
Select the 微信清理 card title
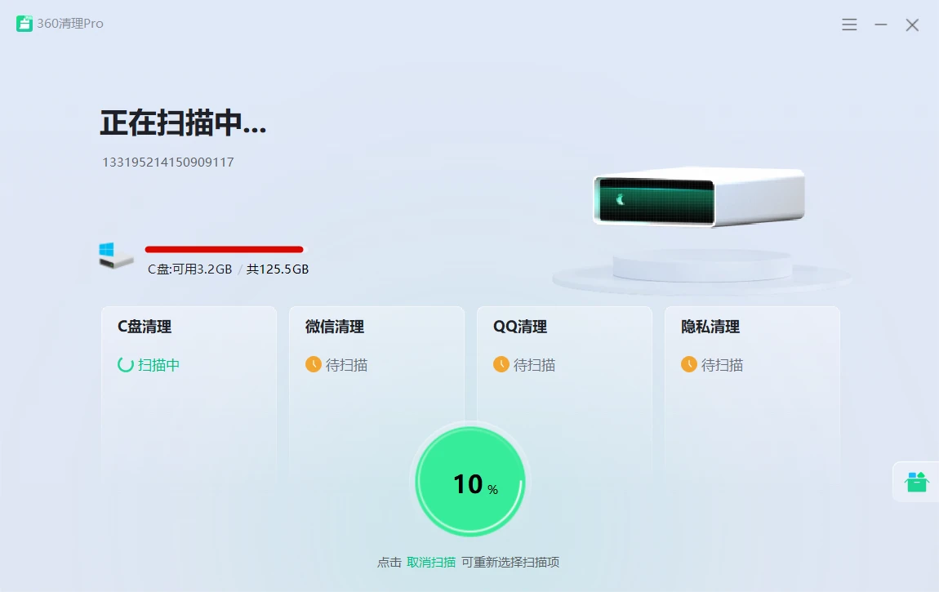coord(334,327)
